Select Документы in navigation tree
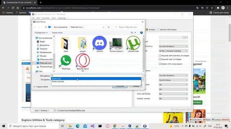The image size is (231, 129). click(44, 45)
